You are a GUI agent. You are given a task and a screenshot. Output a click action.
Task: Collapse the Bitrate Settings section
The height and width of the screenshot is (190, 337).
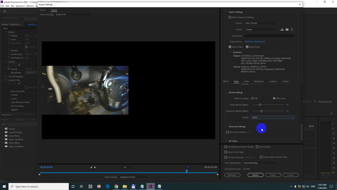click(x=226, y=93)
